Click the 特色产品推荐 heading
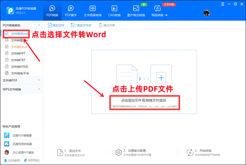Image resolution: width=246 pixels, height=165 pixels. 11,127
